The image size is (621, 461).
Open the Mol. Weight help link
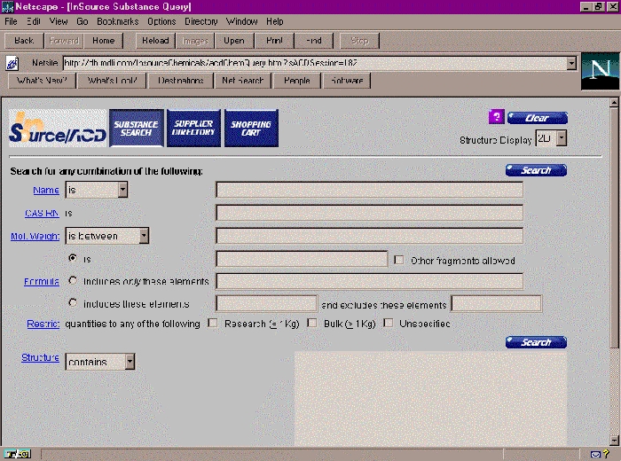point(35,236)
